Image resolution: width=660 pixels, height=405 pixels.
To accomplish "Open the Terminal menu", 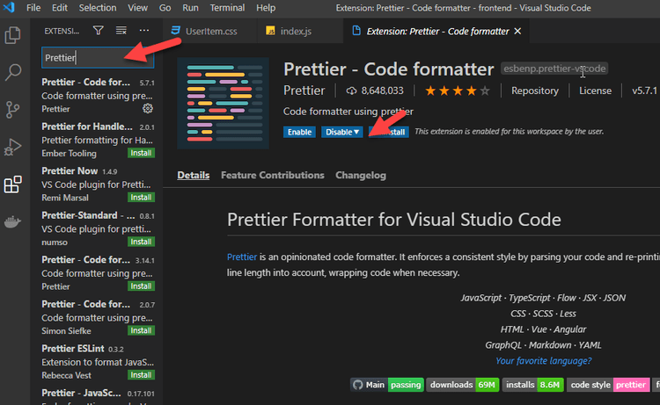I will click(227, 8).
